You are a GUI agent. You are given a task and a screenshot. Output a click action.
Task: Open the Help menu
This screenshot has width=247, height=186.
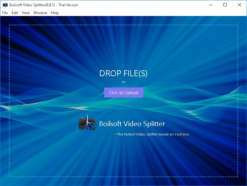click(x=55, y=13)
